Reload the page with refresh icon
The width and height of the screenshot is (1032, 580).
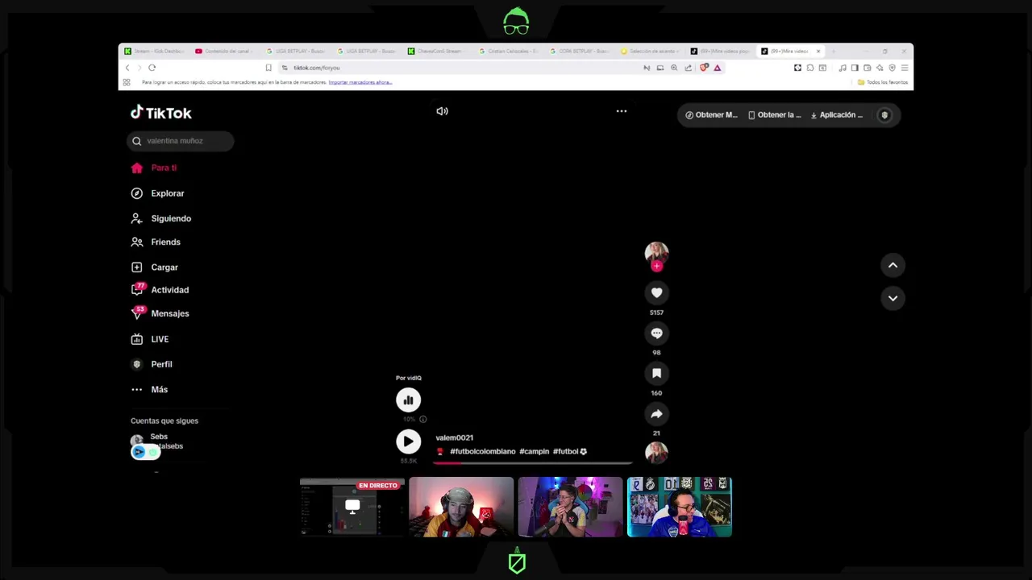152,68
